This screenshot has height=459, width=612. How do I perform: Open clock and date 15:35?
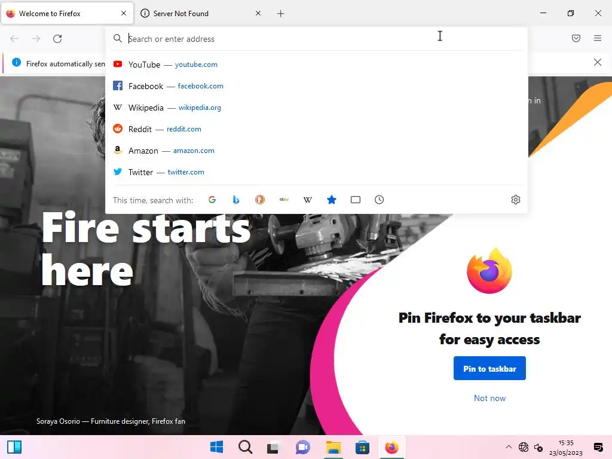tap(566, 448)
